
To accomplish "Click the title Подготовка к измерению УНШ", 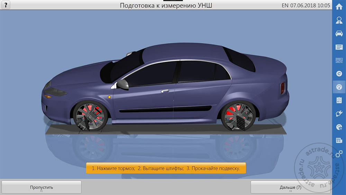I will tap(166, 5).
